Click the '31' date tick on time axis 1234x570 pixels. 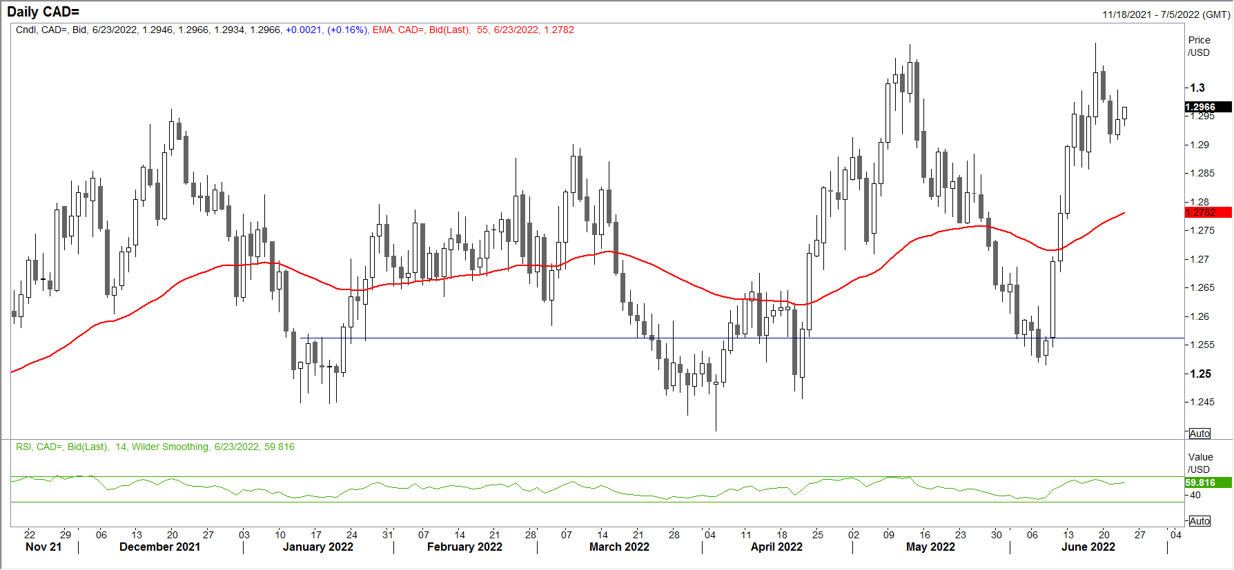coord(388,534)
